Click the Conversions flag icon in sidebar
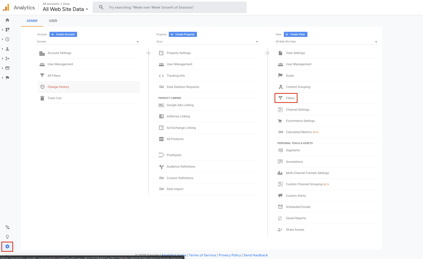The image size is (423, 259). click(x=7, y=78)
